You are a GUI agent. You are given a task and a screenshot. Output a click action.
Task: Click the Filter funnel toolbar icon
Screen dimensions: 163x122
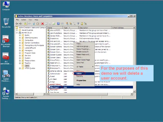[78, 24]
